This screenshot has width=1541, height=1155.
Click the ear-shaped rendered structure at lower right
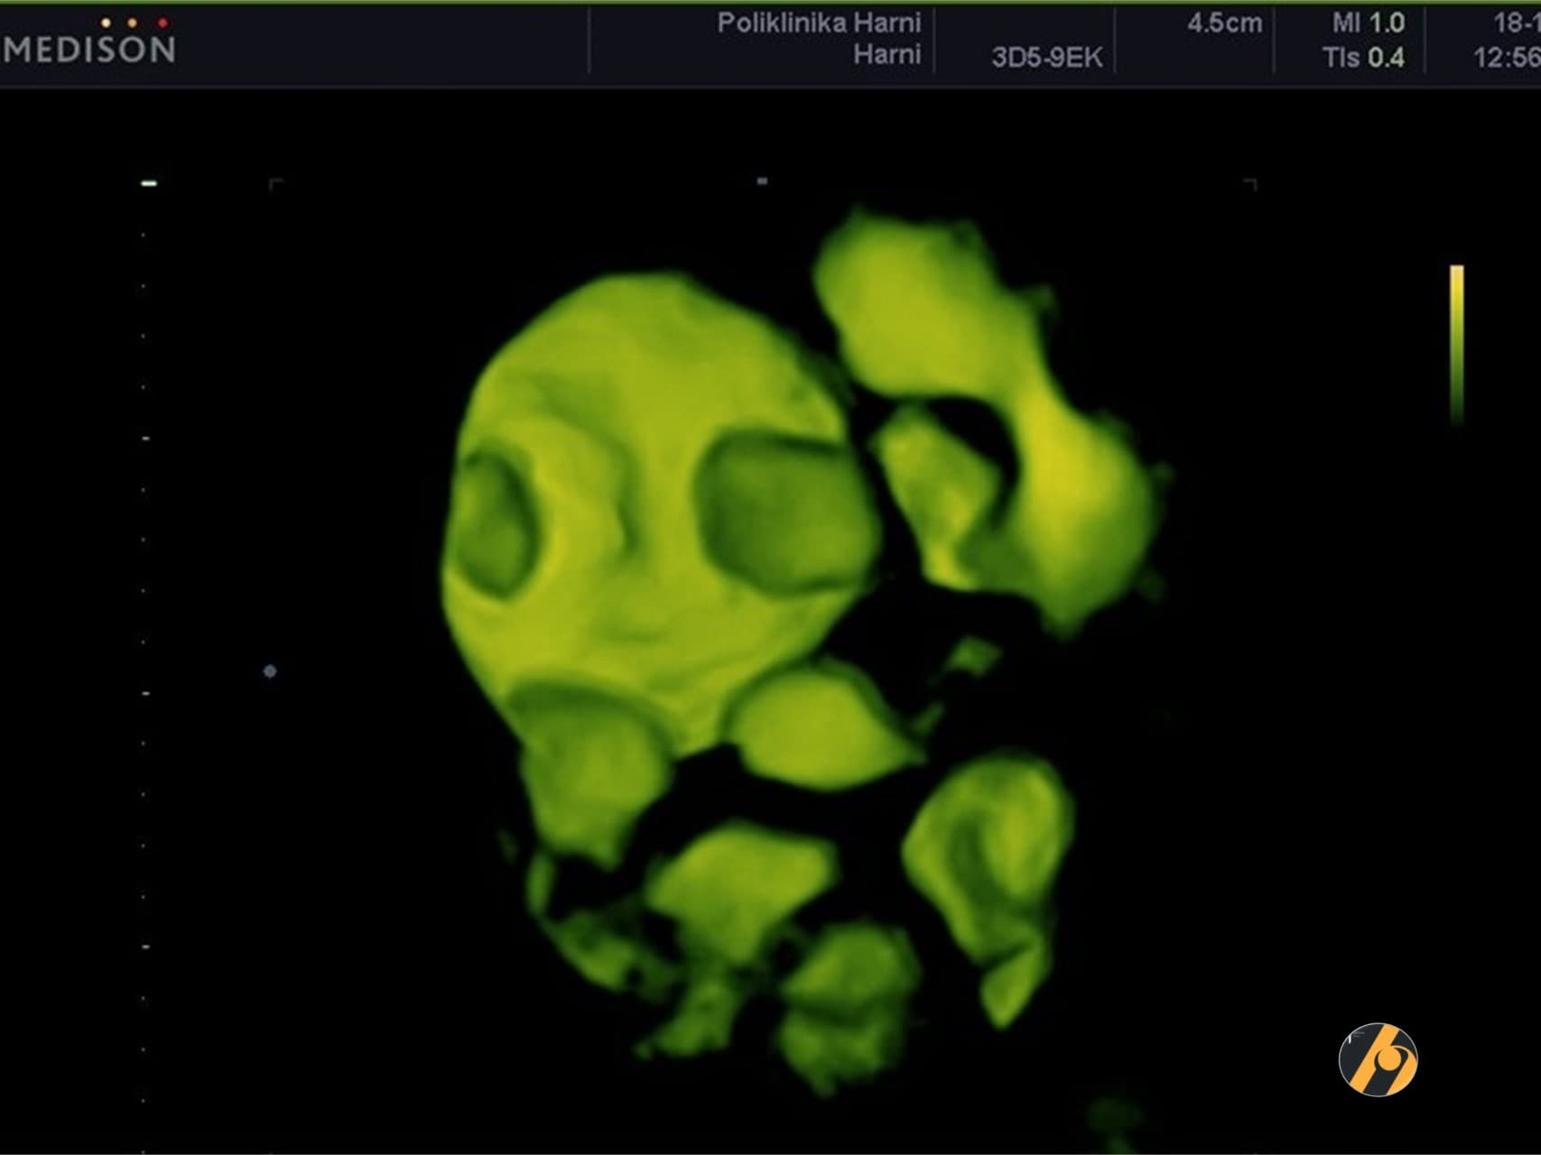[989, 866]
